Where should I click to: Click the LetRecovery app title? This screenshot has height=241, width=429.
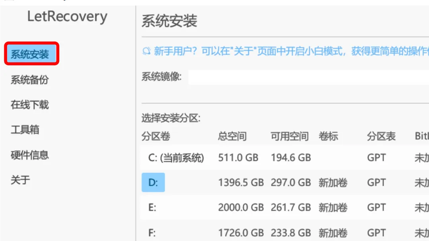coord(67,17)
